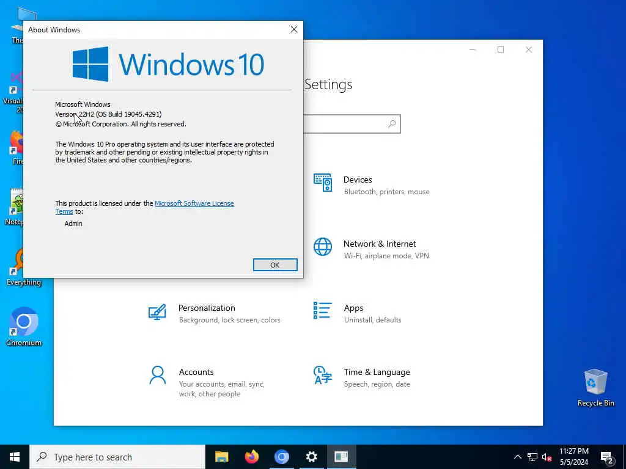Select 'Speech, region, date' description
Viewport: 626px width, 469px height.
(x=377, y=384)
